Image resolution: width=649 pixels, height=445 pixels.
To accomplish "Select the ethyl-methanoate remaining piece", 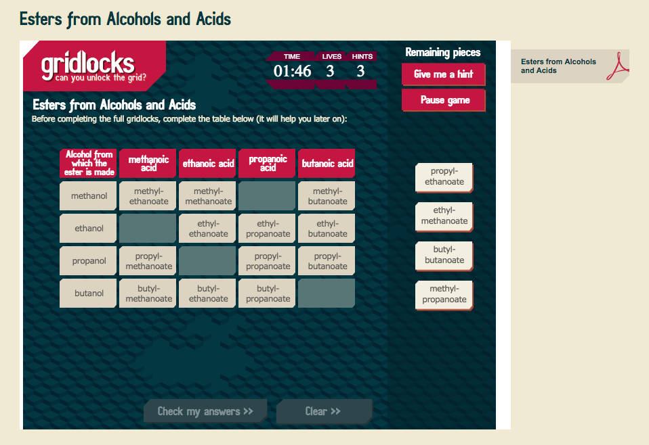I will coord(444,216).
